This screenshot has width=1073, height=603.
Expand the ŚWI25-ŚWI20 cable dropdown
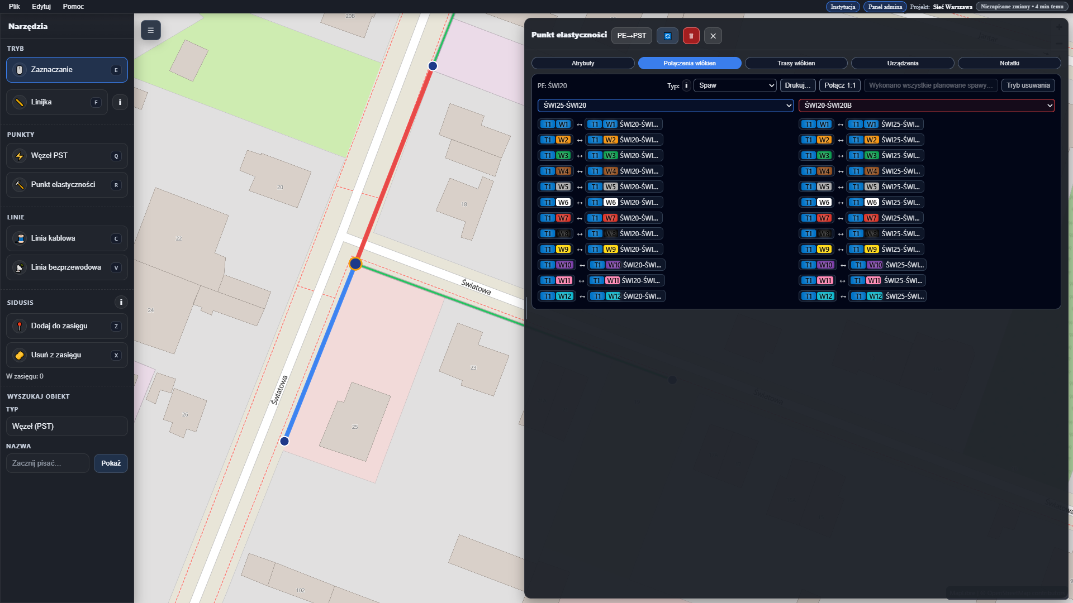tap(665, 106)
